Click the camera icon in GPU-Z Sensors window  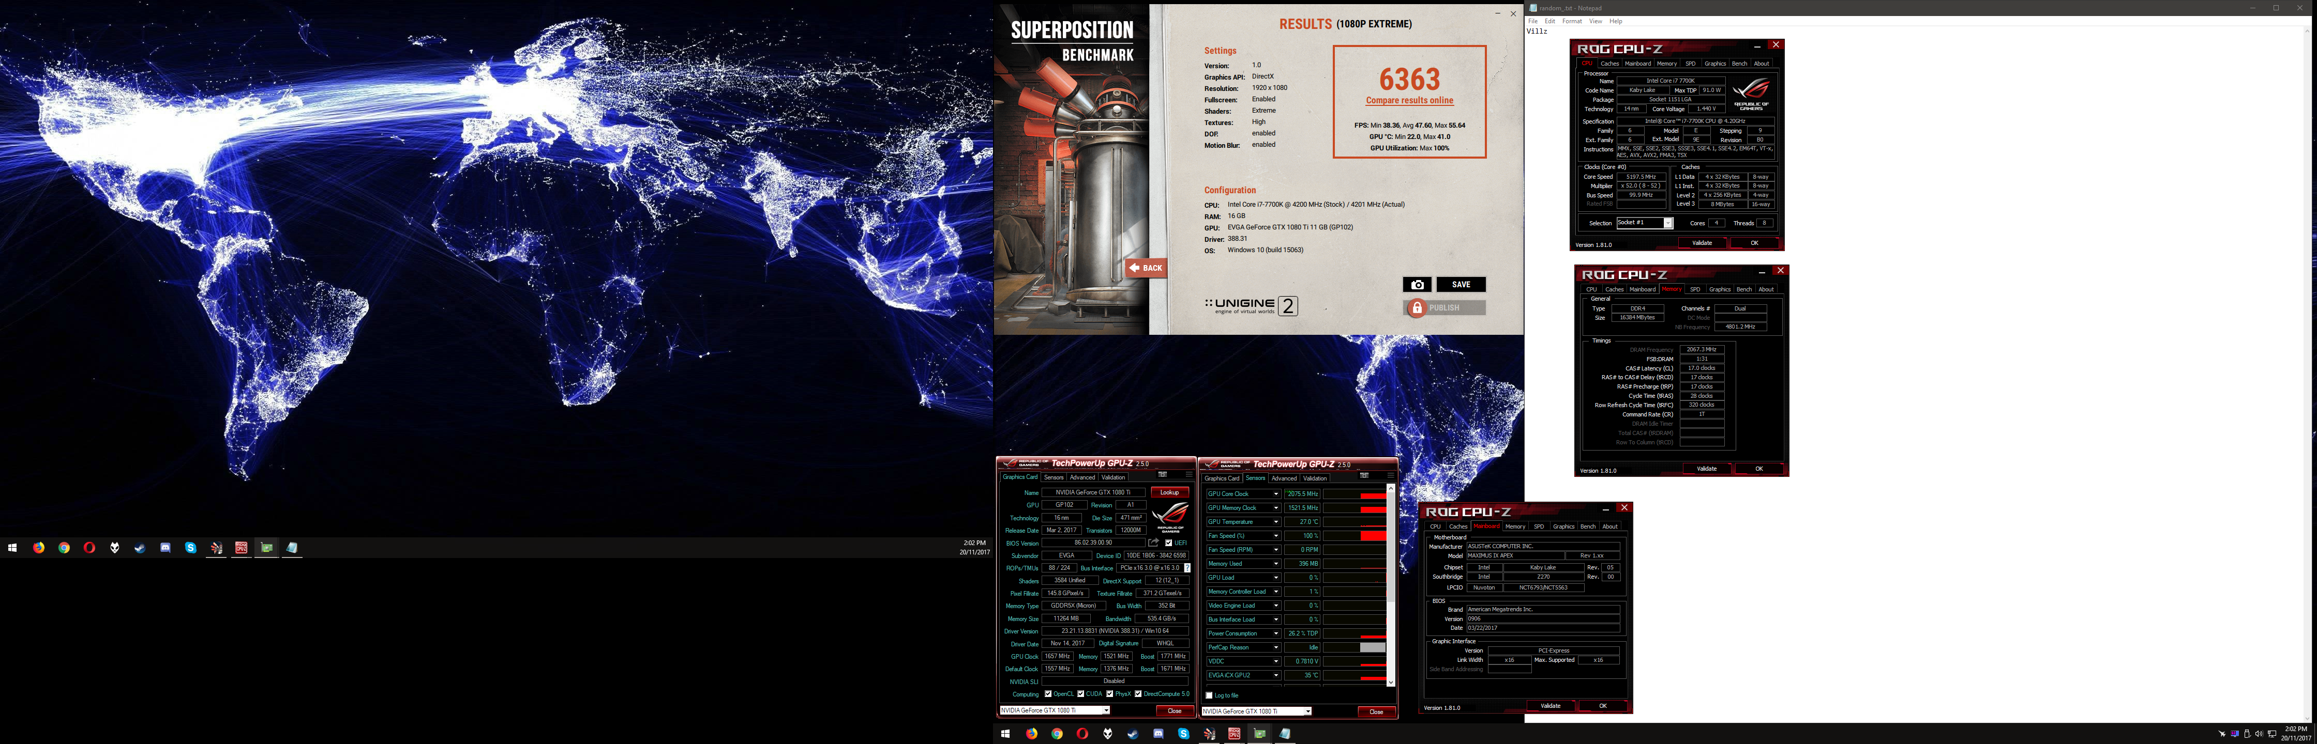[x=1364, y=475]
